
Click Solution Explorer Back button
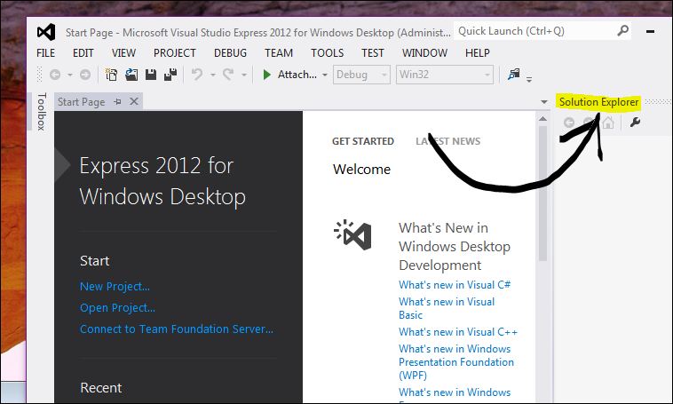point(569,123)
